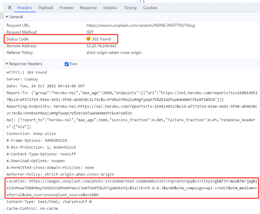Click the Server: Cowboy header line

pos(22,79)
